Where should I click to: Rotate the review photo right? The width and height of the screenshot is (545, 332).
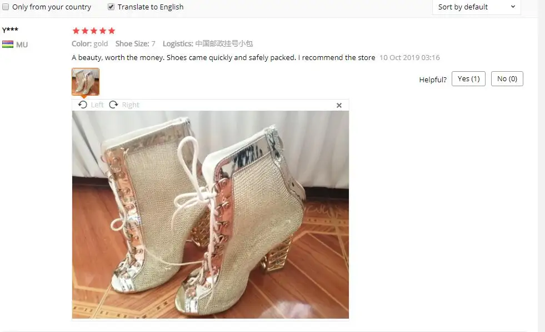tap(114, 105)
